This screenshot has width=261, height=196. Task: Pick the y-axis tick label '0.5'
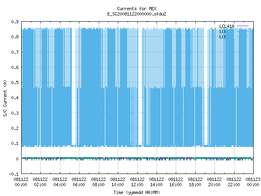pos(15,82)
